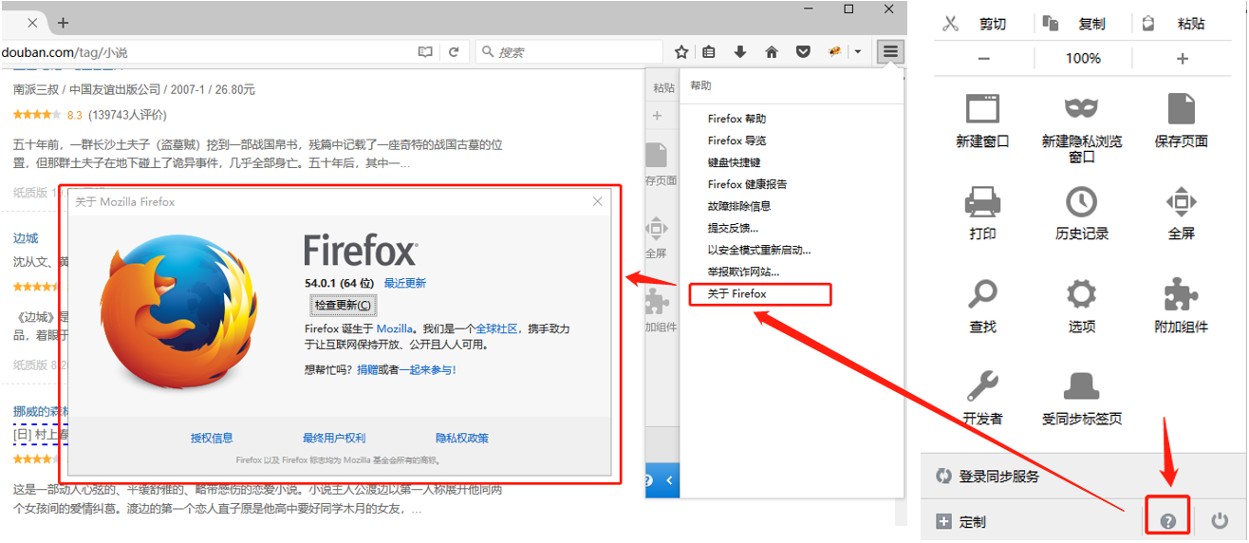1249x543 pixels.
Task: Click the Find magnifier icon
Action: pyautogui.click(x=982, y=294)
